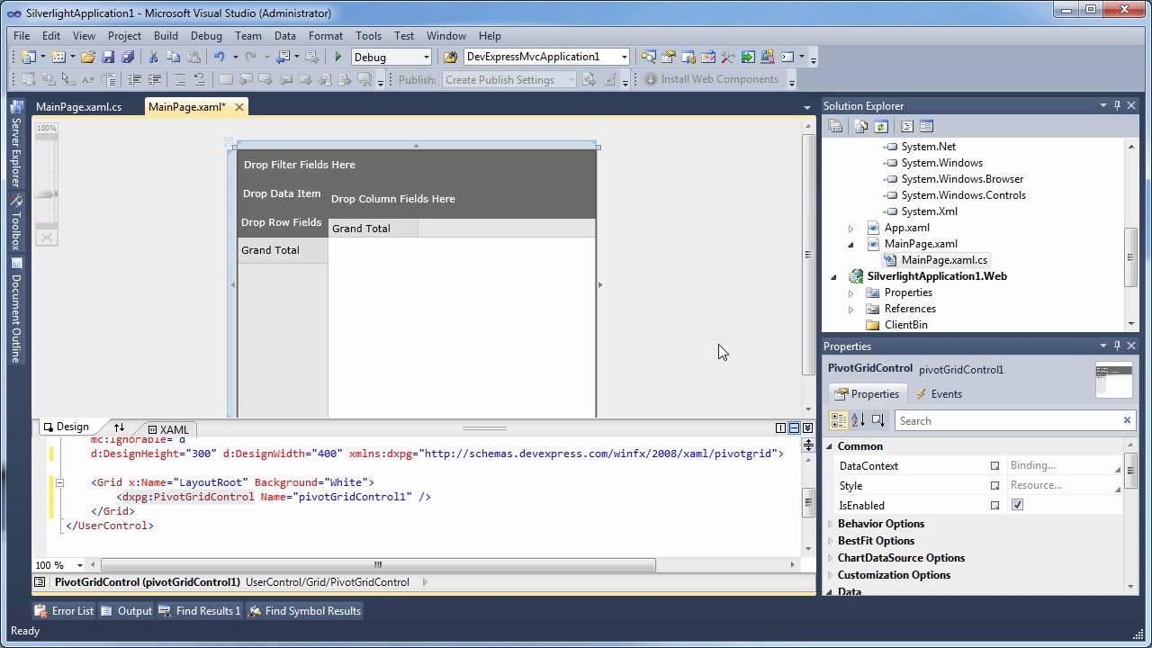Click Style property marker square
The width and height of the screenshot is (1152, 648).
click(x=994, y=486)
